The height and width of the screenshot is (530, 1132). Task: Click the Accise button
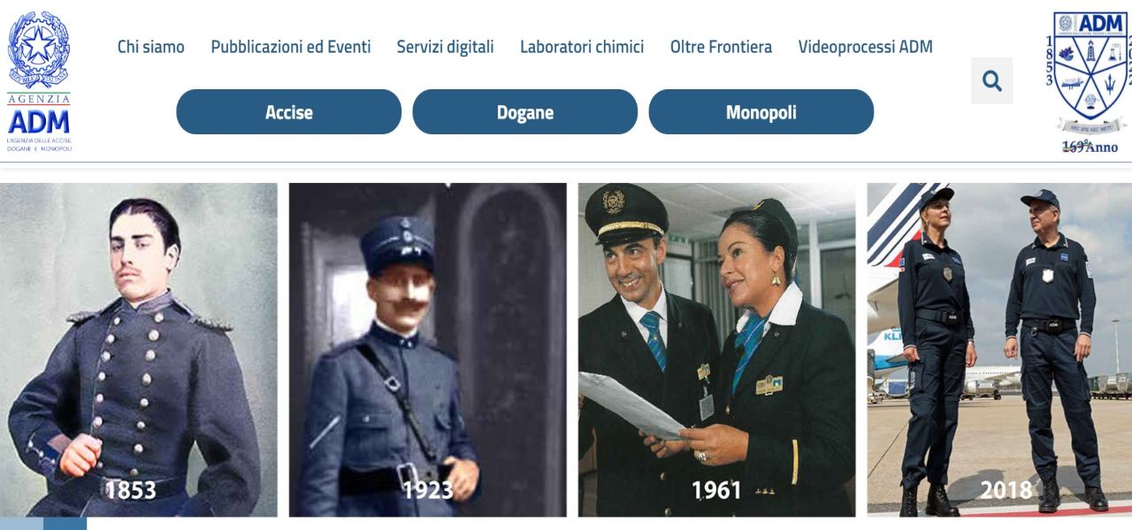(x=289, y=112)
